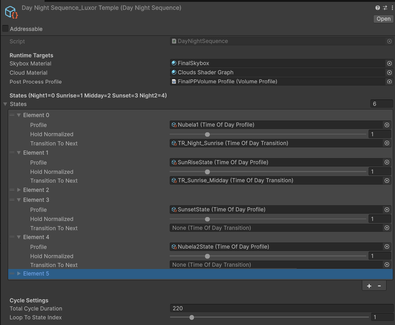
Task: Add a new state with plus button
Action: point(369,286)
